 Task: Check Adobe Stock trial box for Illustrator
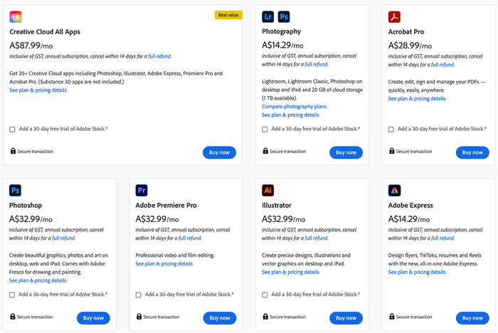click(265, 295)
